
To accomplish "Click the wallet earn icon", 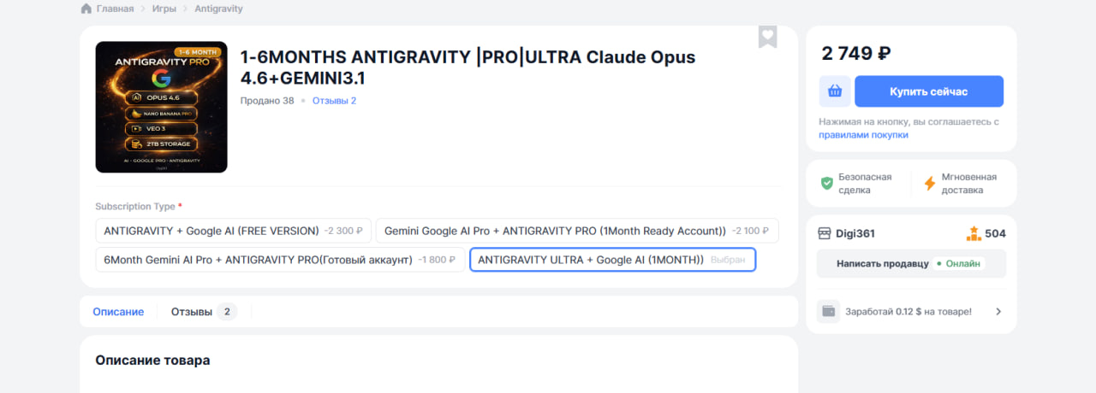I will (829, 311).
